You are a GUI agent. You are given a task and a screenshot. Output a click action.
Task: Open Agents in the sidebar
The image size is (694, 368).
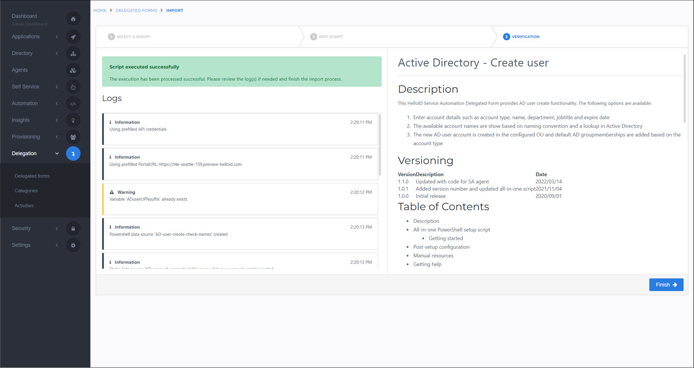20,70
